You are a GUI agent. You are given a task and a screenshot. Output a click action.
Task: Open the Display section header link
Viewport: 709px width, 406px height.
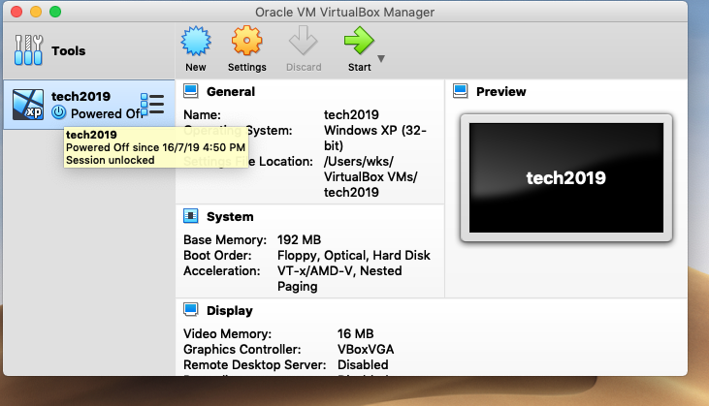pyautogui.click(x=230, y=311)
